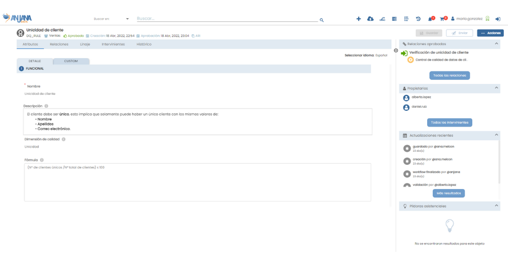Click Todas las relaciones button
Viewport: 508px width, 259px height.
(x=449, y=76)
